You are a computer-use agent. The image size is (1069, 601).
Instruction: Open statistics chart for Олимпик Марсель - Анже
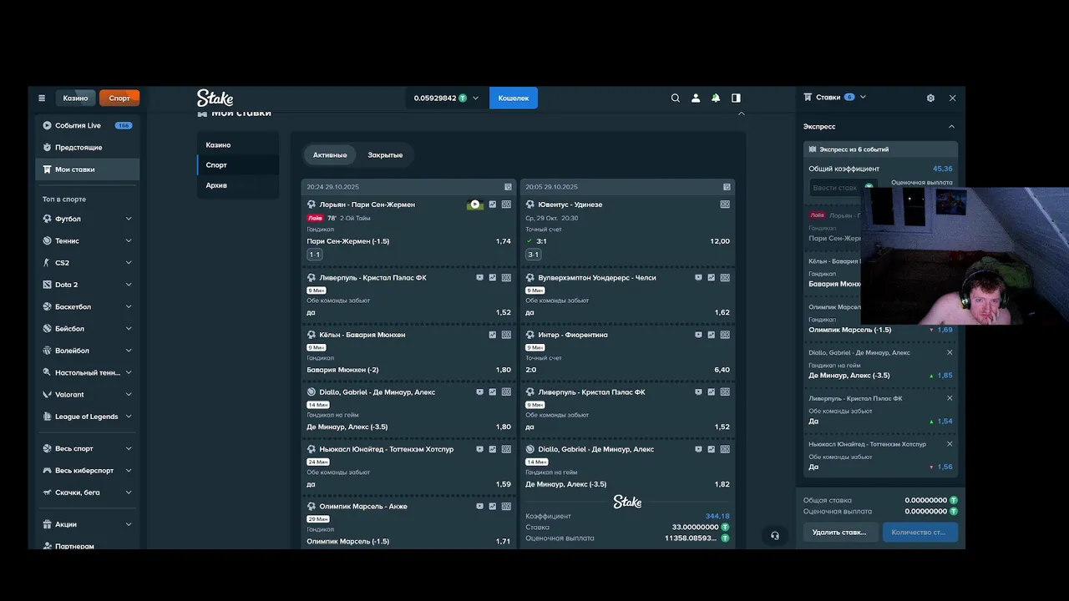click(493, 506)
